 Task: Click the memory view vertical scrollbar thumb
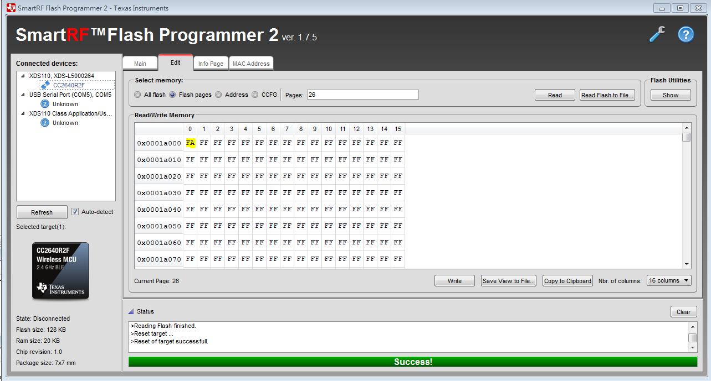[686, 137]
